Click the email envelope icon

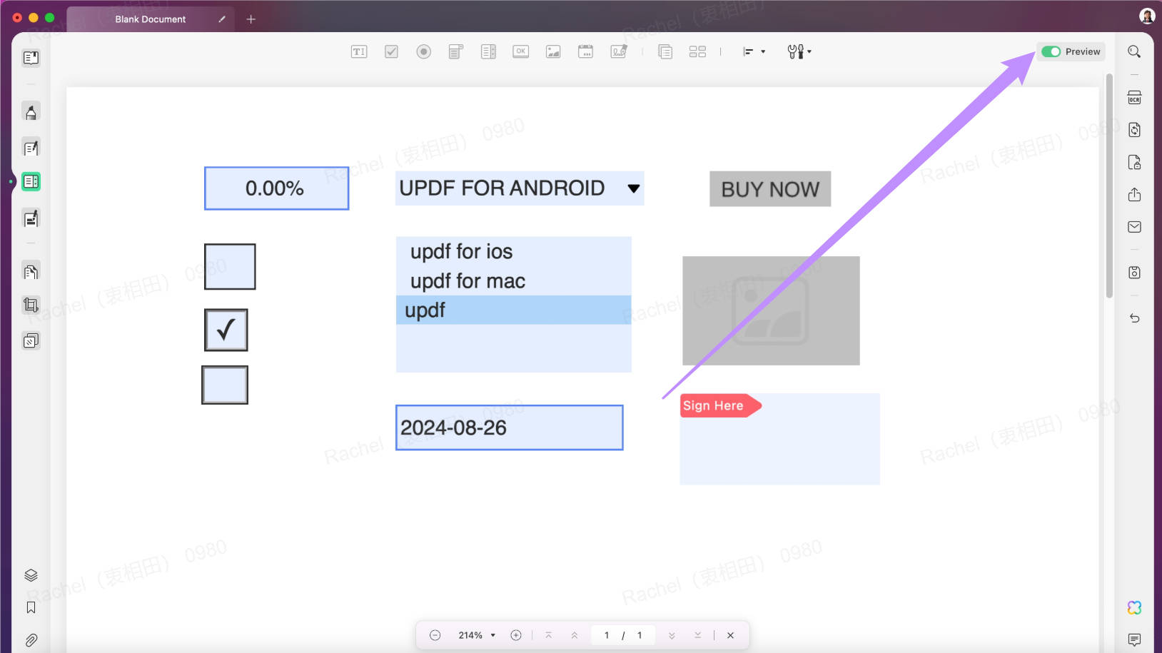pyautogui.click(x=1134, y=227)
